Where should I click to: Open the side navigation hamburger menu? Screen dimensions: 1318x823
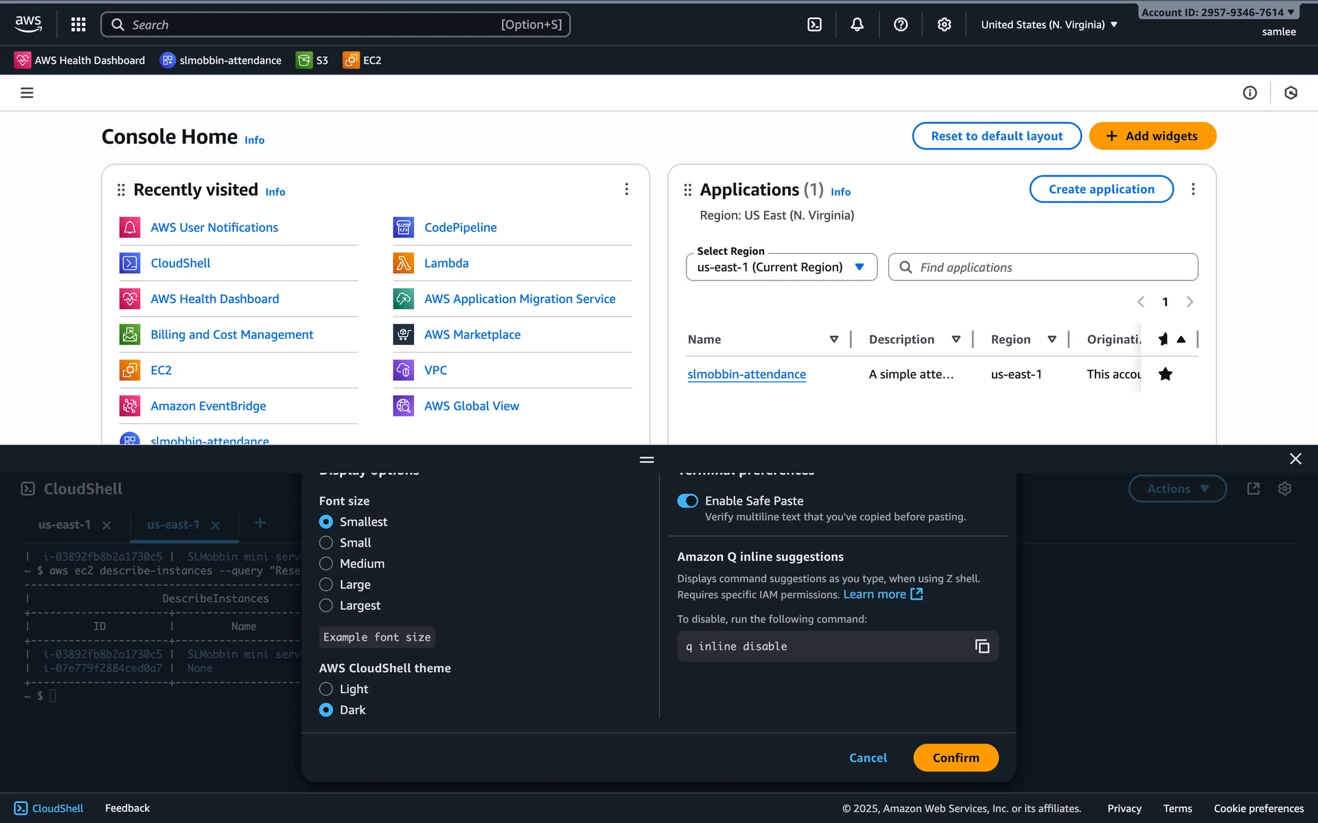tap(27, 93)
